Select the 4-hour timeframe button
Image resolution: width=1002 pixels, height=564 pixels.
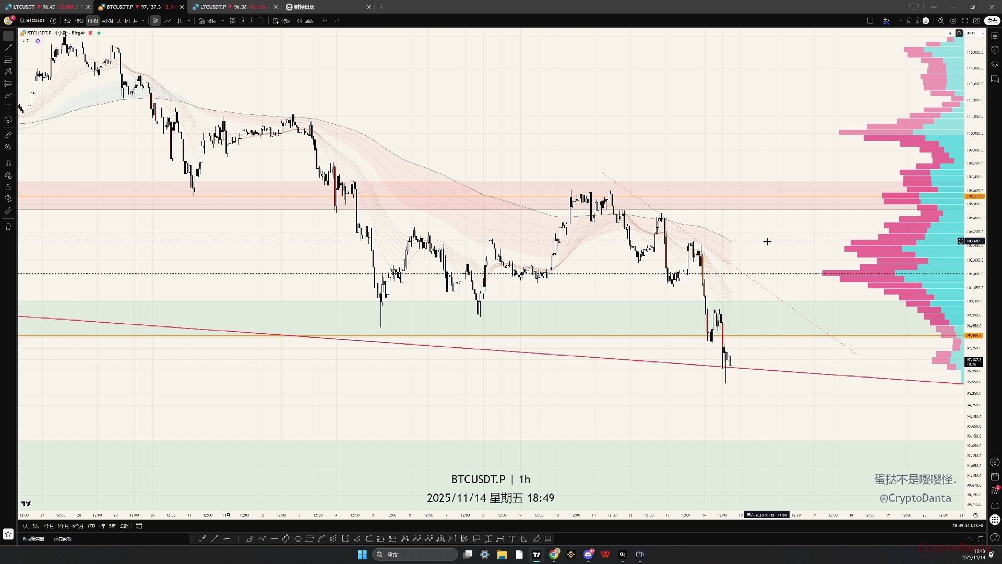point(108,21)
